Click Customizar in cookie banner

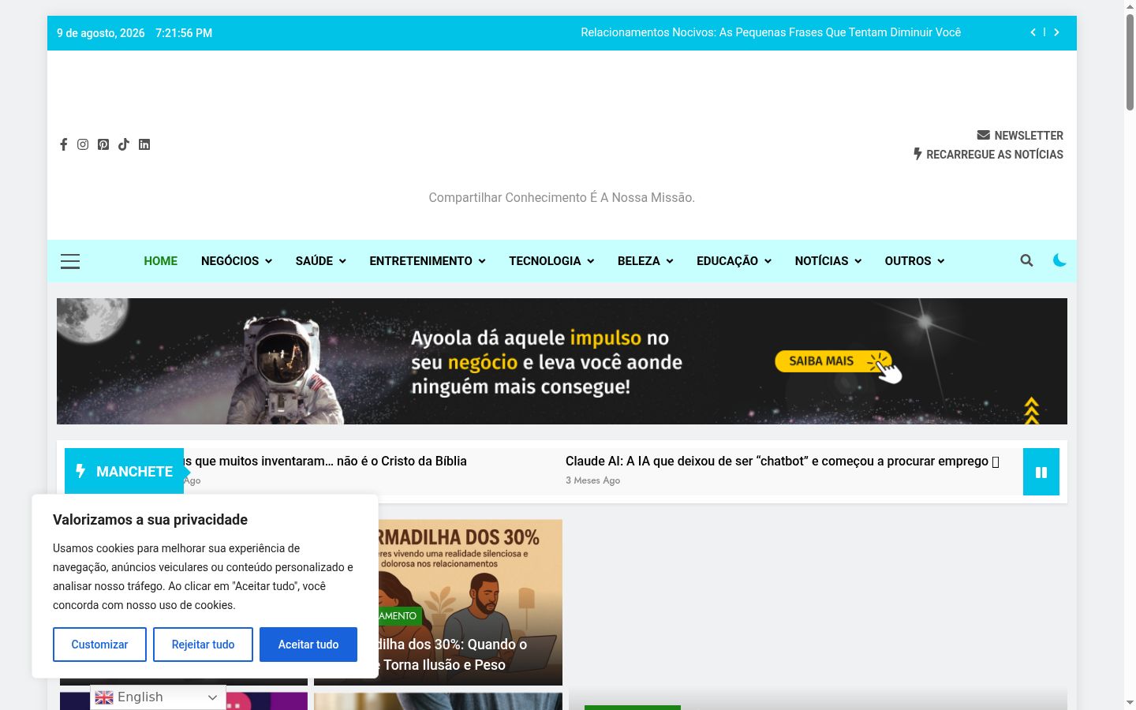click(99, 645)
